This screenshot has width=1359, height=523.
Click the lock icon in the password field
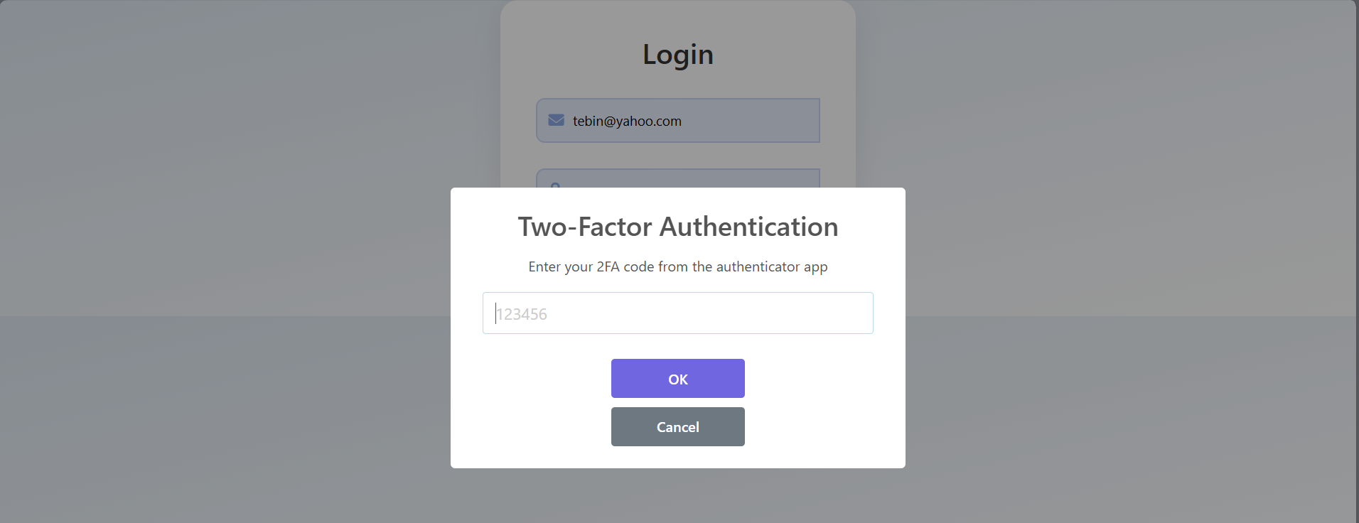[556, 185]
